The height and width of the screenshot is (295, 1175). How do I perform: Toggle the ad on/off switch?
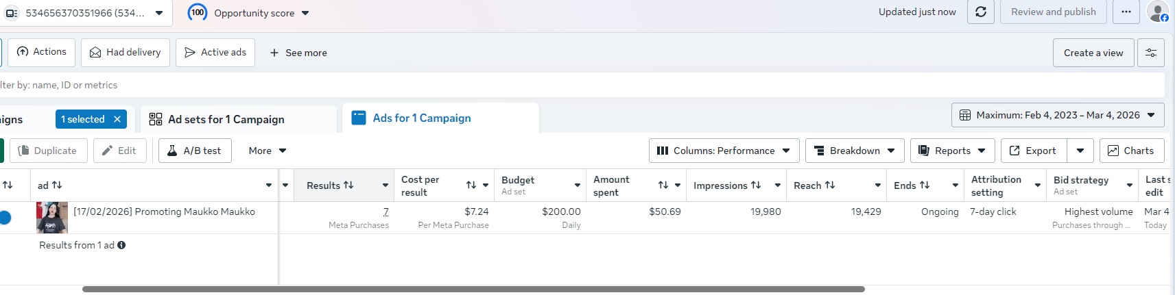click(x=5, y=218)
